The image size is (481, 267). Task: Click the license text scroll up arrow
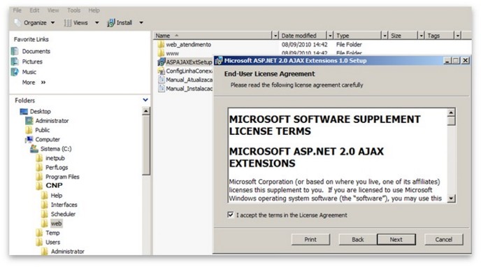(x=451, y=113)
